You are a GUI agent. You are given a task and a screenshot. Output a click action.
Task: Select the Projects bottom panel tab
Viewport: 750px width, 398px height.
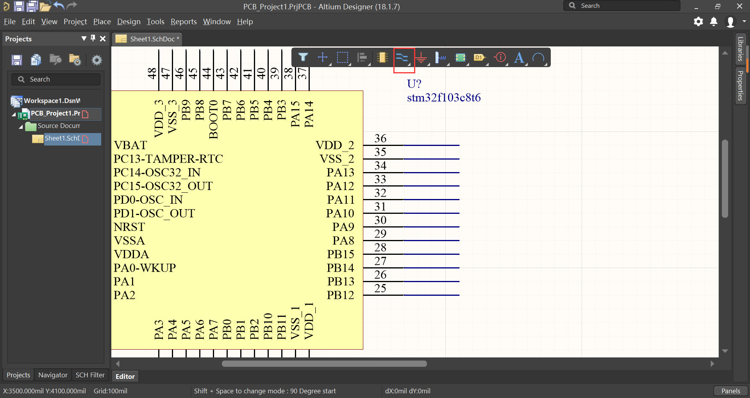click(x=18, y=375)
